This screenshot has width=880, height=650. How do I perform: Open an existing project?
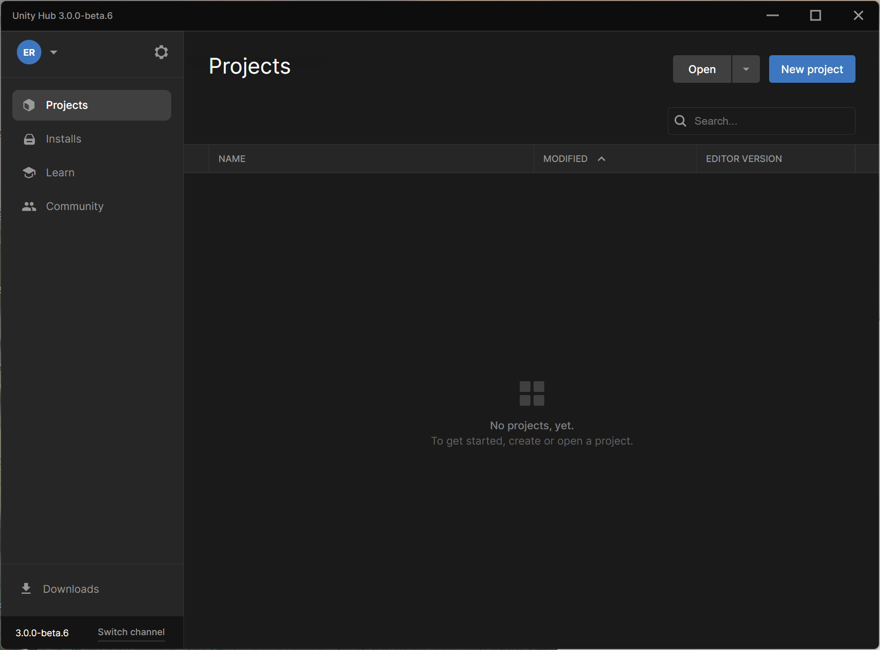point(702,69)
